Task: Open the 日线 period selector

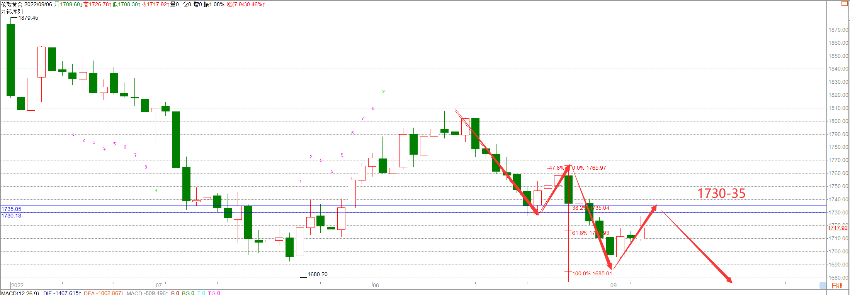Action: [837, 286]
